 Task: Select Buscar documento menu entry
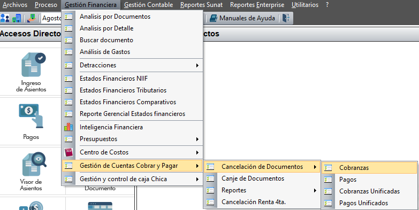point(132,40)
